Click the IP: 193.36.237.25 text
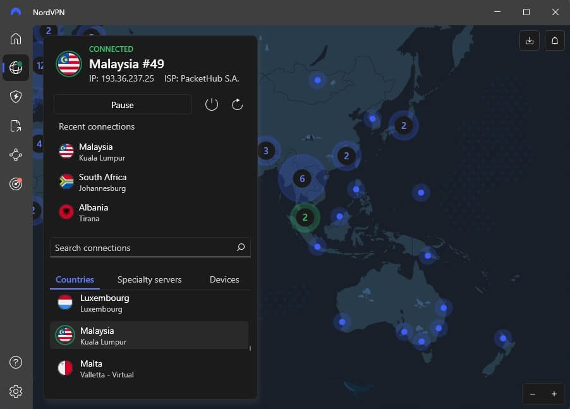The height and width of the screenshot is (409, 570). point(121,78)
